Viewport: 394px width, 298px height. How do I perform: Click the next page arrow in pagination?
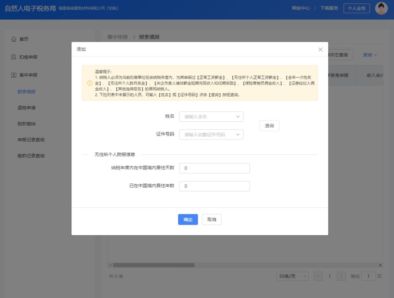(341, 276)
